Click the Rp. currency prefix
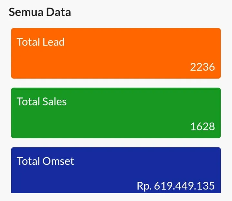The width and height of the screenshot is (232, 201). [144, 186]
